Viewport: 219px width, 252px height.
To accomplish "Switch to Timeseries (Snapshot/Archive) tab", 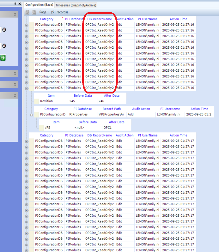I will pyautogui.click(x=76, y=5).
